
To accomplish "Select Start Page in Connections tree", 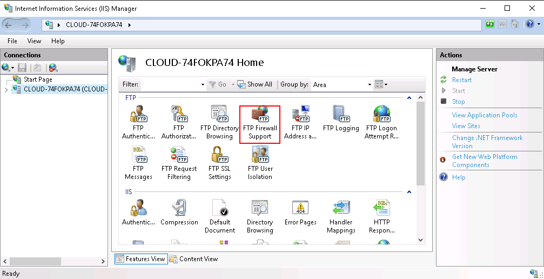I will tap(38, 79).
